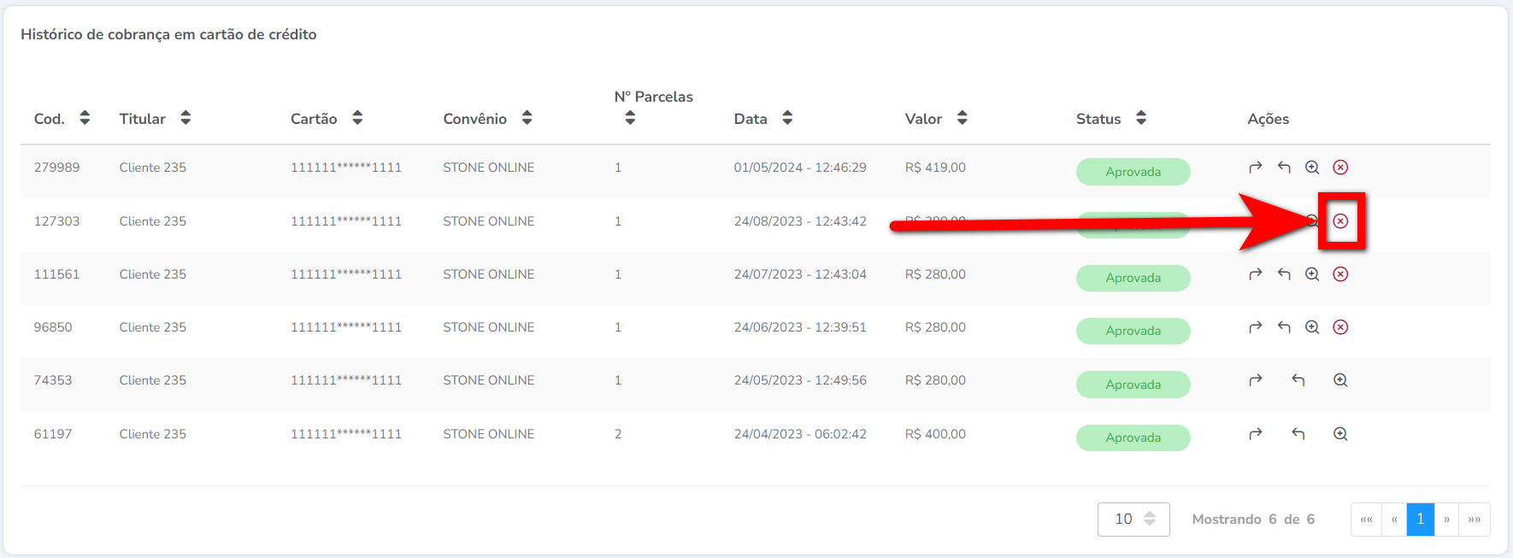The image size is (1513, 558).
Task: Cancel charge 127303 using the red X
Action: (x=1340, y=221)
